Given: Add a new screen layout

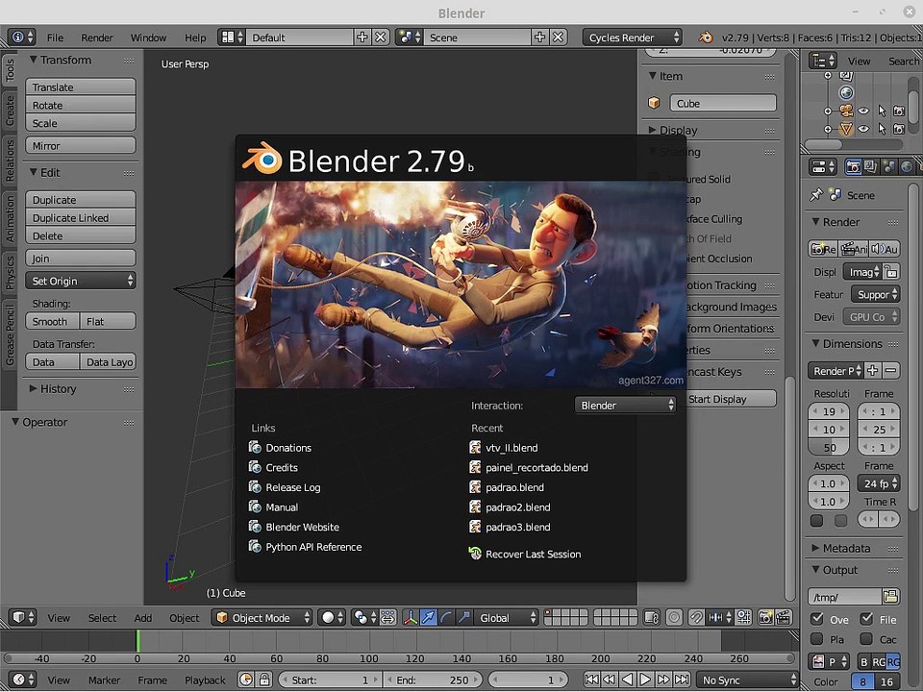Looking at the screenshot, I should [362, 37].
